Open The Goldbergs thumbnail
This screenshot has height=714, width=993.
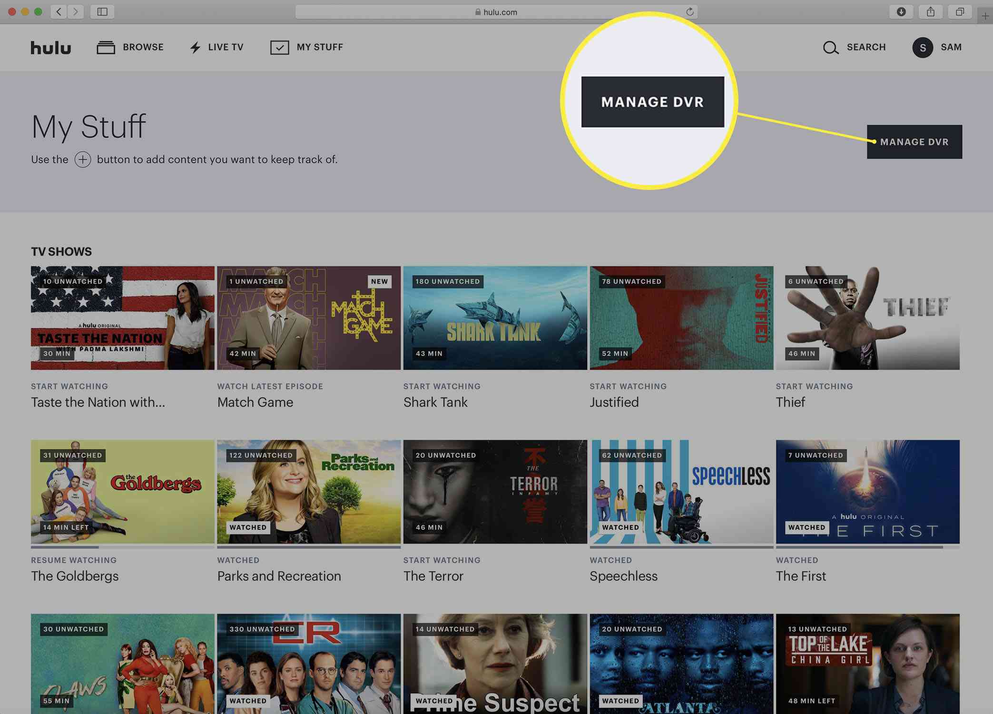[123, 492]
